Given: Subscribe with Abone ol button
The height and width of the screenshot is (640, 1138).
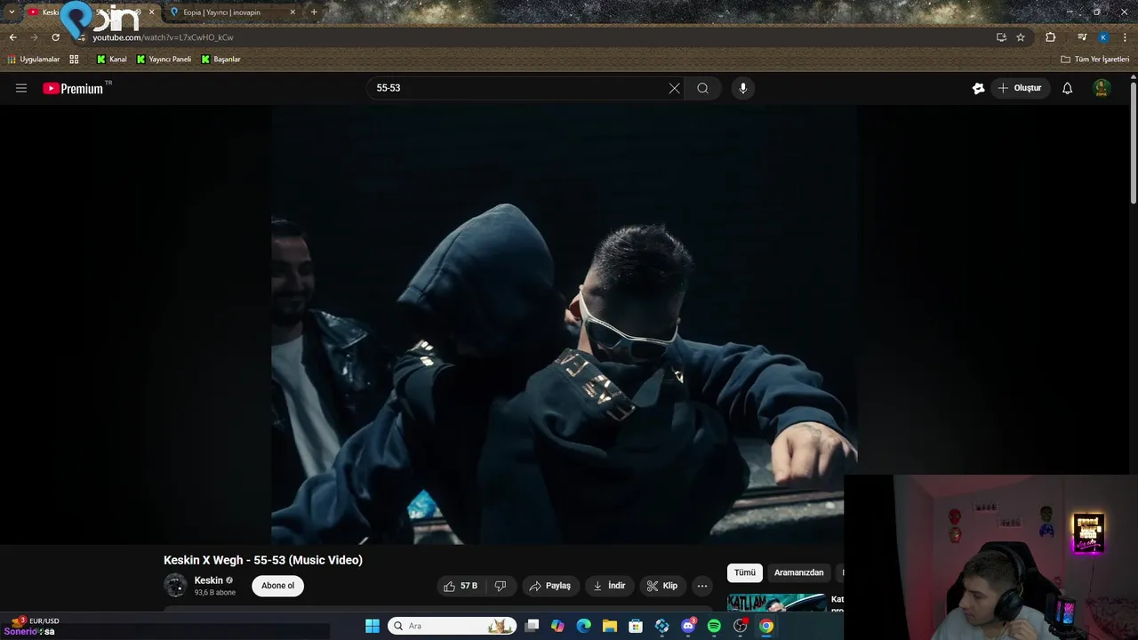Looking at the screenshot, I should (x=277, y=586).
